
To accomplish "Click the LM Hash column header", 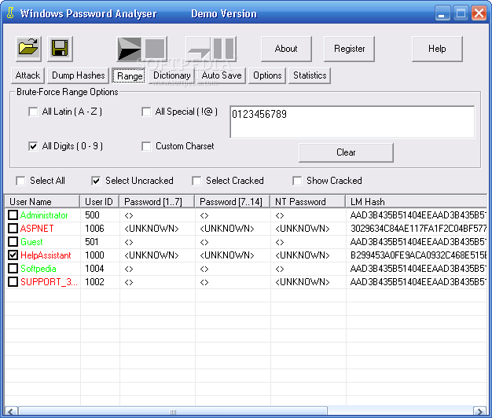I will pos(416,201).
